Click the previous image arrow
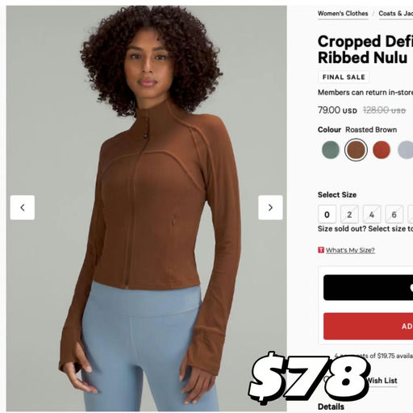Image resolution: width=413 pixels, height=413 pixels. click(x=23, y=207)
